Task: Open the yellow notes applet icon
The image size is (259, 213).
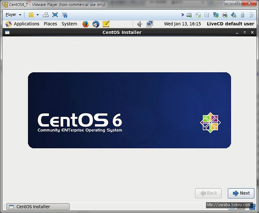Action: (x=106, y=24)
